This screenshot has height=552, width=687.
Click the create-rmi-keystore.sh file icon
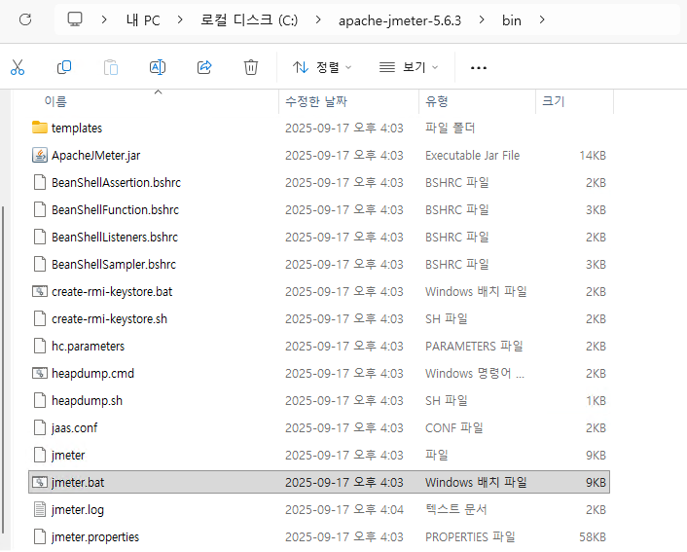tap(40, 318)
